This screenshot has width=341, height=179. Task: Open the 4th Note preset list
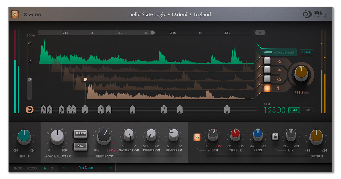[x=86, y=168]
